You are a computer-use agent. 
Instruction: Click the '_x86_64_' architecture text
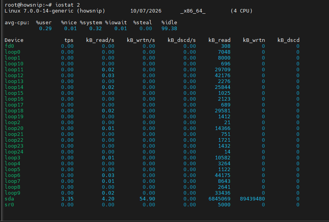coord(193,11)
